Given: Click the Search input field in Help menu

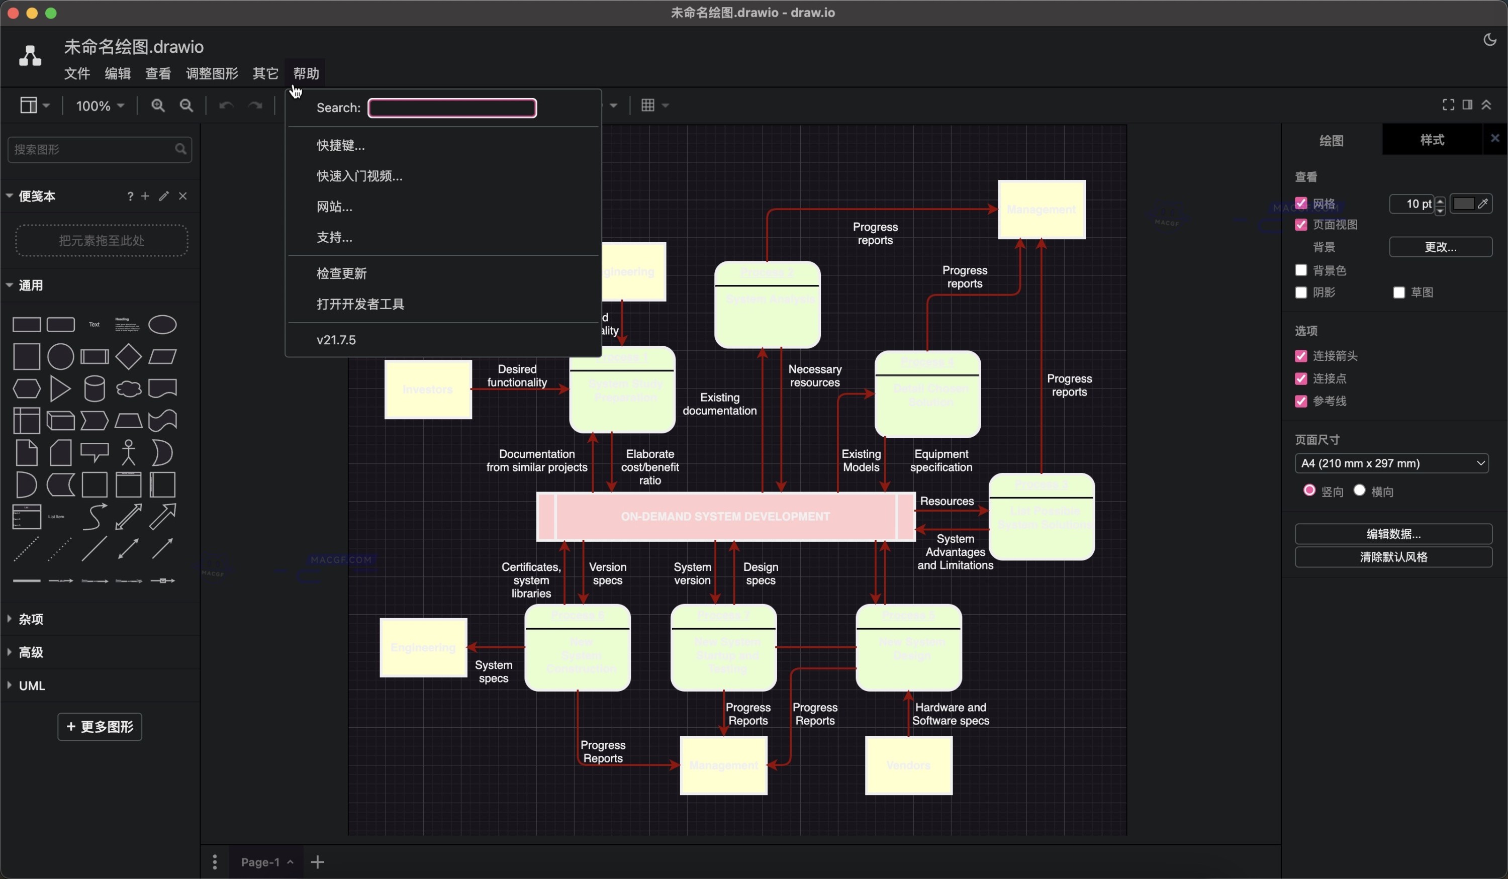Looking at the screenshot, I should (x=452, y=108).
